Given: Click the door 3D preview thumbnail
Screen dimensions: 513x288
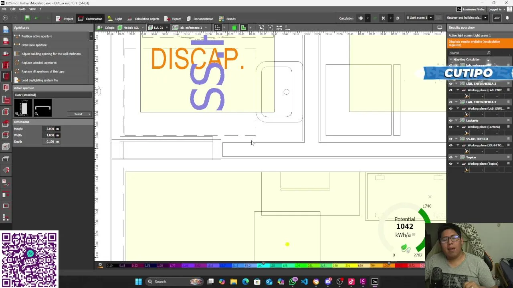Looking at the screenshot, I should click(23, 108).
